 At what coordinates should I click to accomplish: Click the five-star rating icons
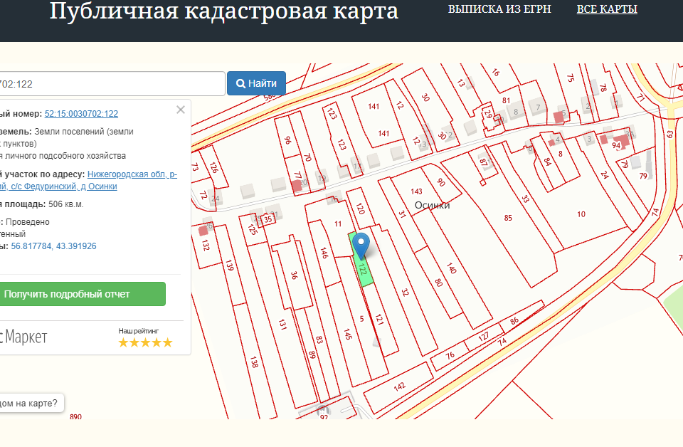click(x=145, y=342)
